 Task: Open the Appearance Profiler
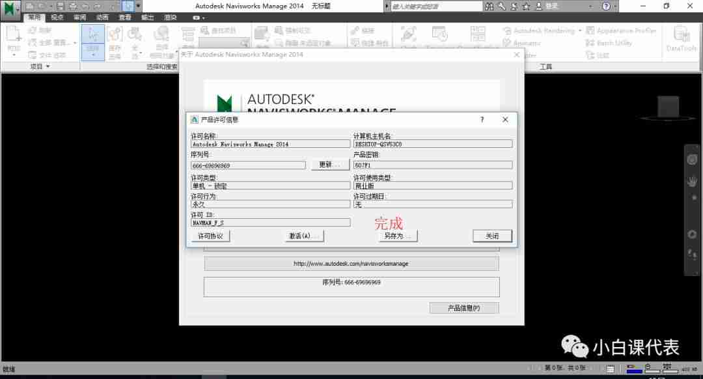[624, 31]
